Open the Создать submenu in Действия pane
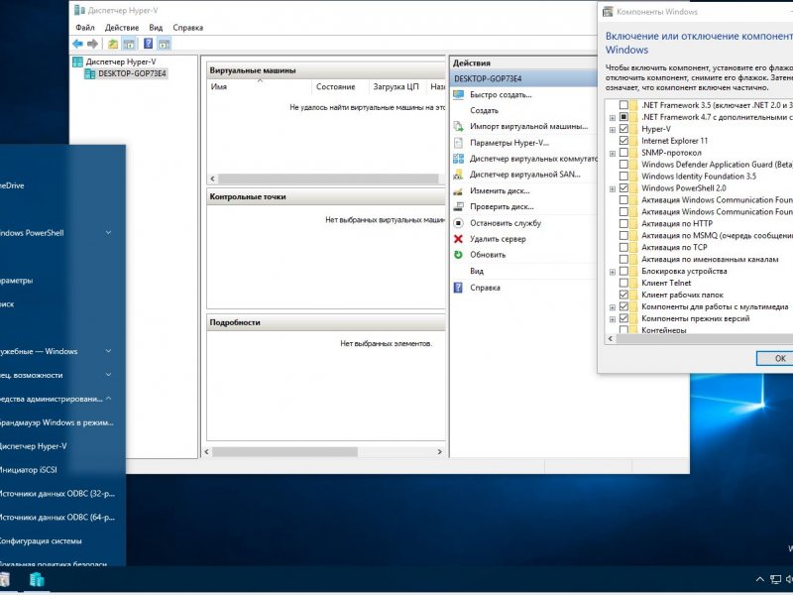The image size is (793, 595). coord(484,110)
